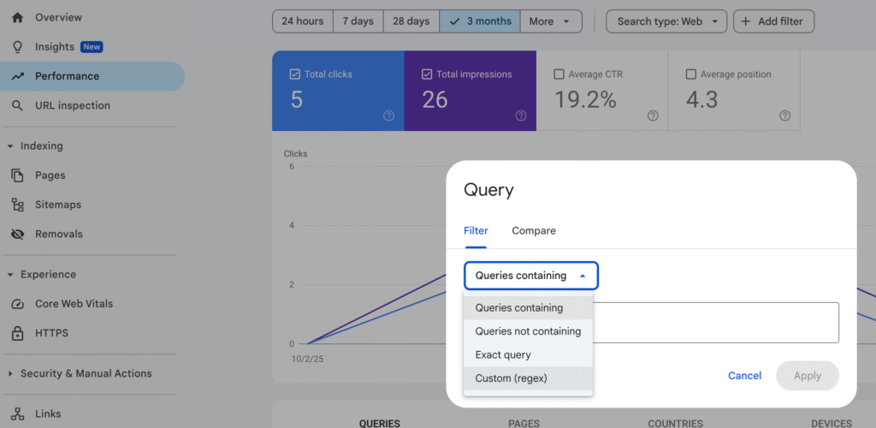
Task: Choose Queries not containing option
Action: point(528,331)
